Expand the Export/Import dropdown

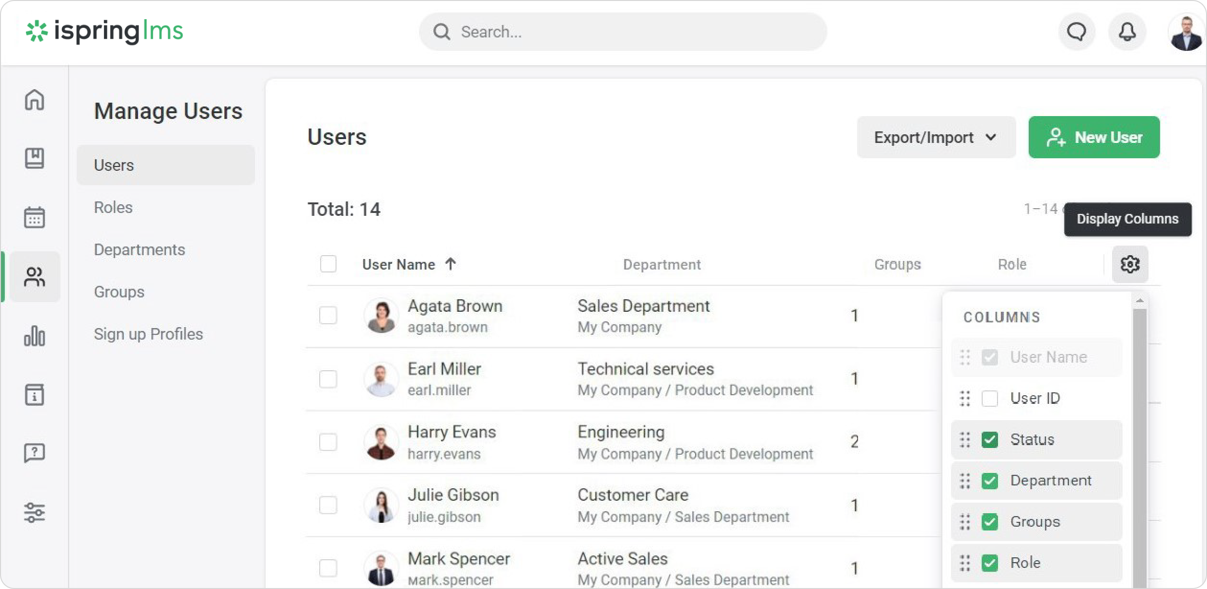tap(936, 138)
